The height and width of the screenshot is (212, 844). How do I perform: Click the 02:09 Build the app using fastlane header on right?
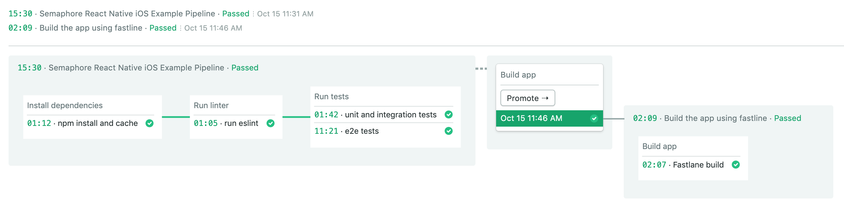click(x=715, y=118)
